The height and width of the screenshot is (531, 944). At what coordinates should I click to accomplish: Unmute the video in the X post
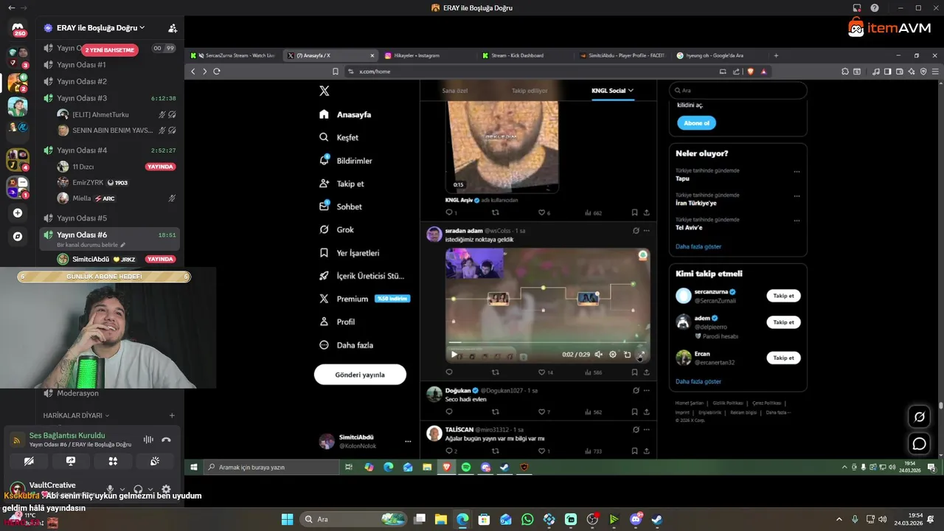(598, 355)
